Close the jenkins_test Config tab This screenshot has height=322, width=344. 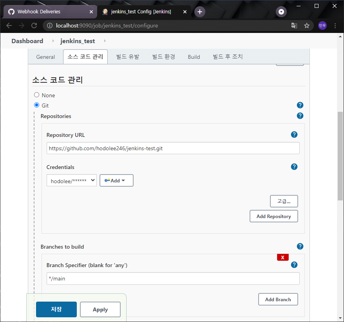click(x=185, y=12)
